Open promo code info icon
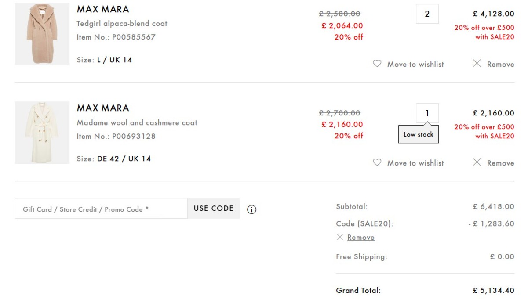This screenshot has height=299, width=528. click(251, 209)
